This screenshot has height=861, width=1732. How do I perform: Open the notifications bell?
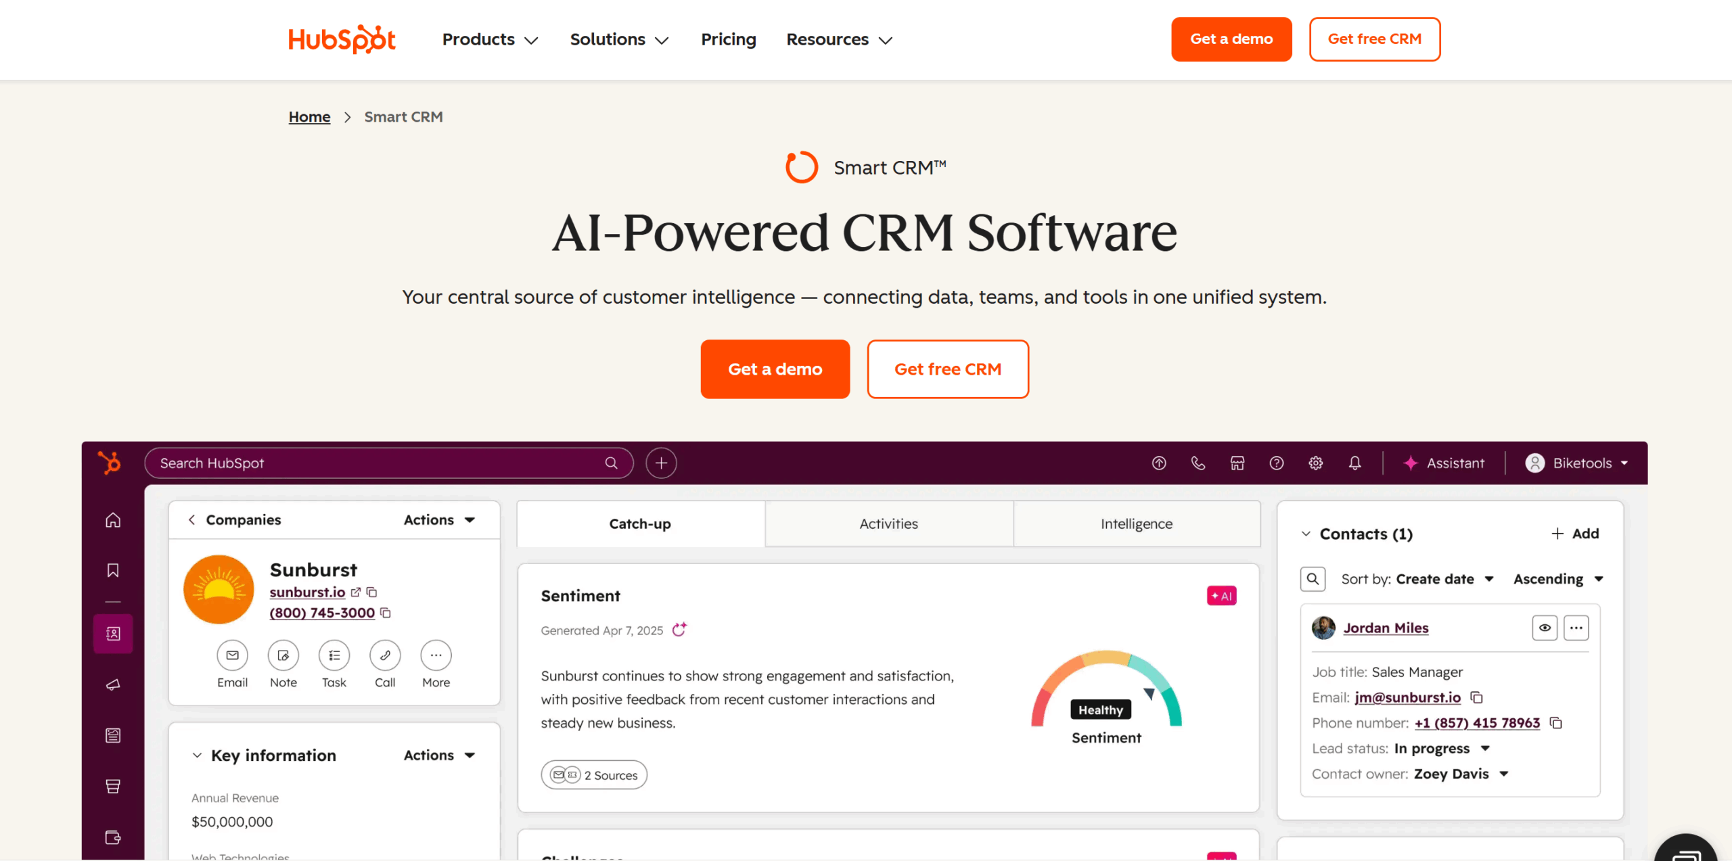pyautogui.click(x=1354, y=463)
